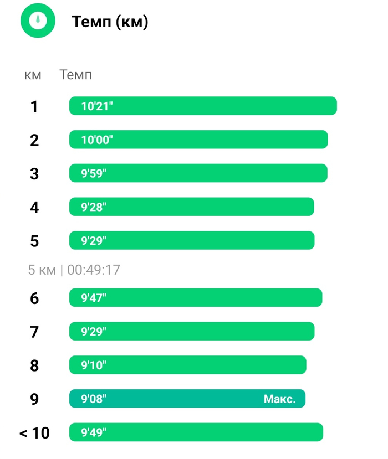Select the km 2 bar showing 10'00"
This screenshot has height=459, width=388.
[198, 140]
